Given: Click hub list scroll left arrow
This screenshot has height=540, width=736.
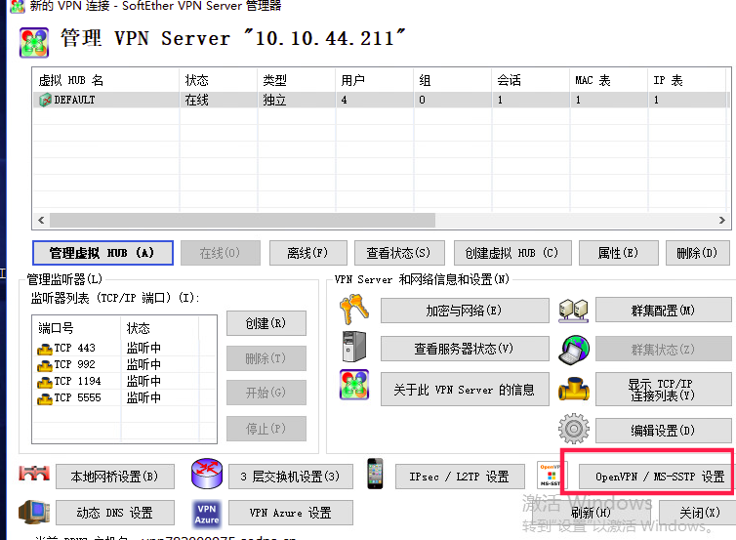Looking at the screenshot, I should click(41, 220).
